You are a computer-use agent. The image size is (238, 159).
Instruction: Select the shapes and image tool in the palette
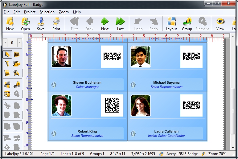click(17, 64)
